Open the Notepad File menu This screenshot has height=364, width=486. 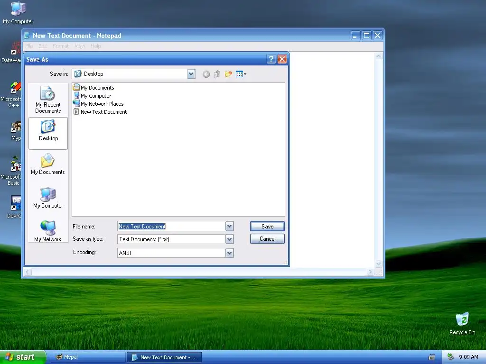pyautogui.click(x=29, y=46)
